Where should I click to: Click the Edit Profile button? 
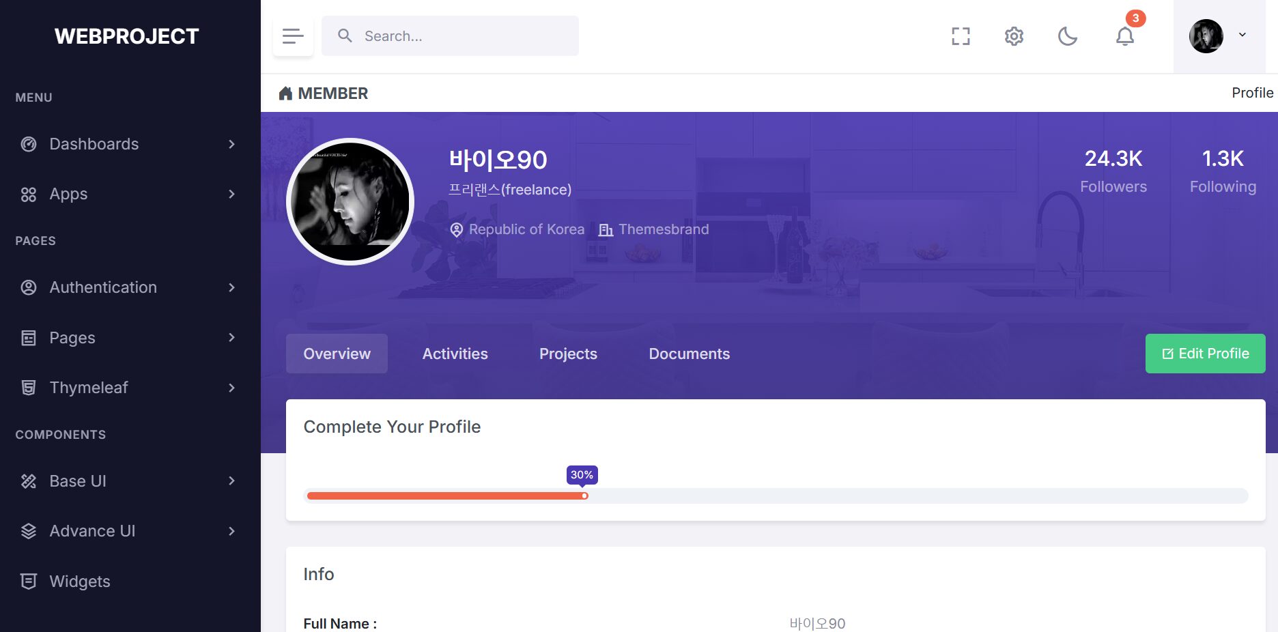click(1205, 354)
